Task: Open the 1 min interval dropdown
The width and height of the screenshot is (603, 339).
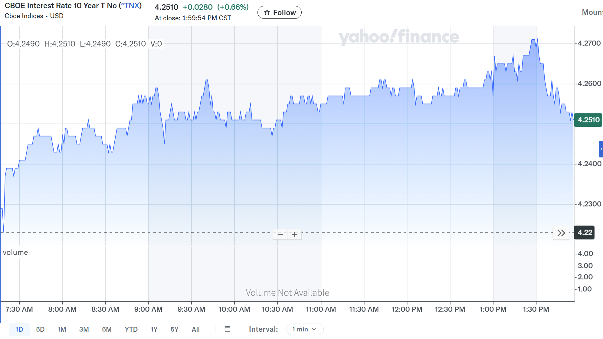Action: [305, 329]
